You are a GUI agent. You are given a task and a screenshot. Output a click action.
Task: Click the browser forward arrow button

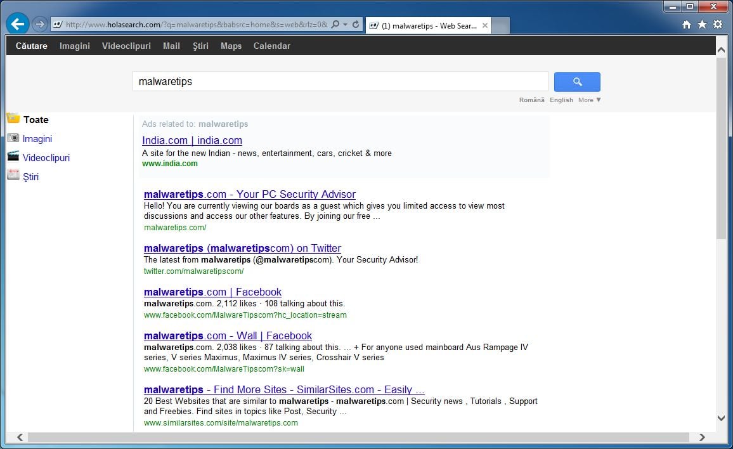pos(40,24)
